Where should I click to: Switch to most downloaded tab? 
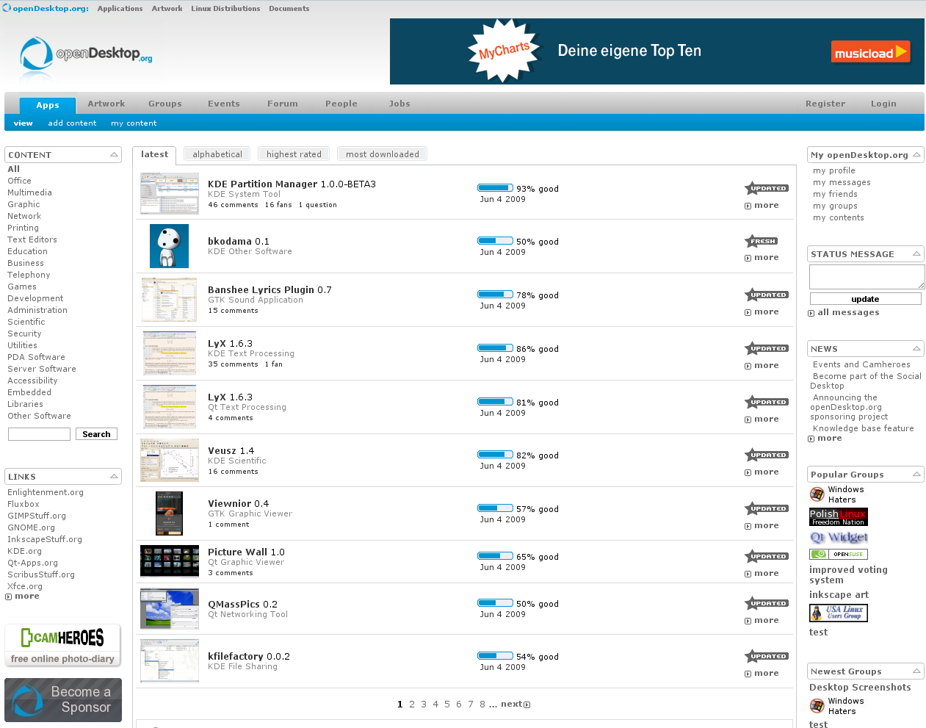click(383, 154)
